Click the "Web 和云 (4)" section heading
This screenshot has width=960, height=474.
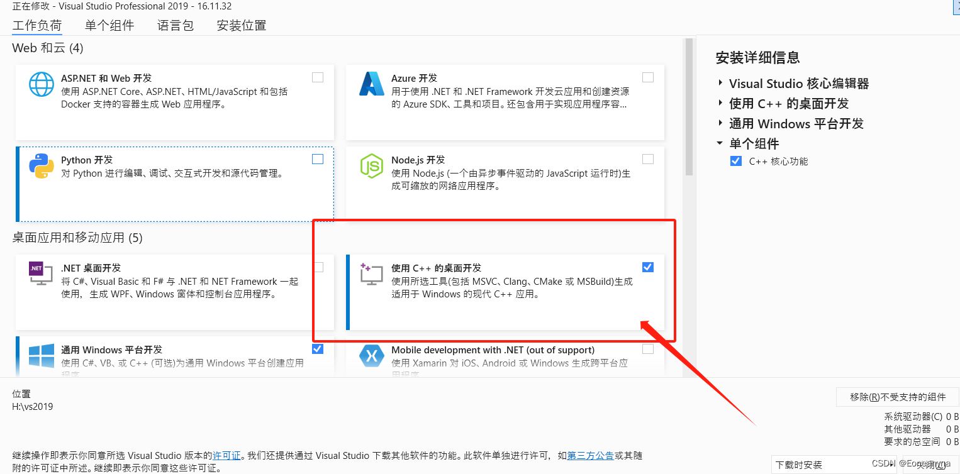(x=48, y=48)
